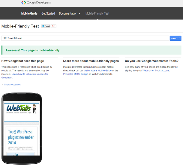
Task: Click the Google Developers logo
Action: (x=36, y=3)
